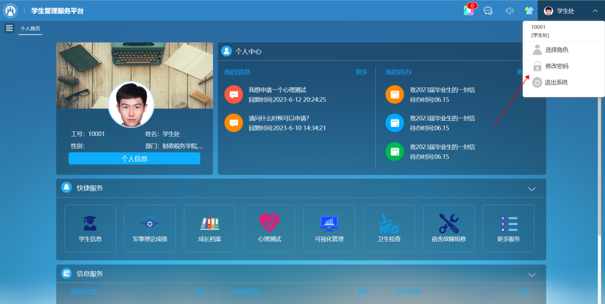Collapse the 信息服务 panel chevron

(x=531, y=274)
